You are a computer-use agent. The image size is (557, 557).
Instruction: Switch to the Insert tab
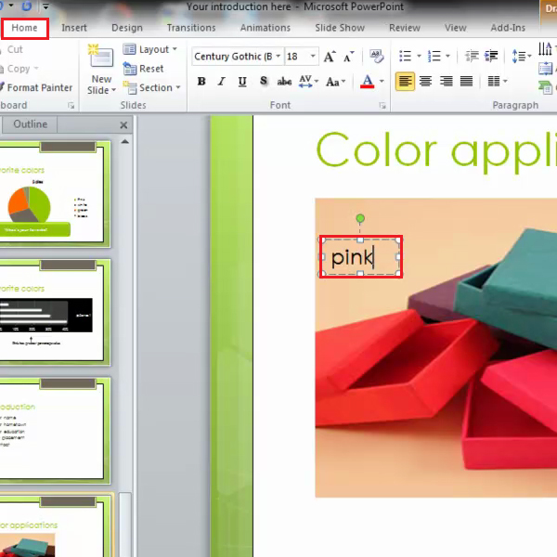[74, 28]
